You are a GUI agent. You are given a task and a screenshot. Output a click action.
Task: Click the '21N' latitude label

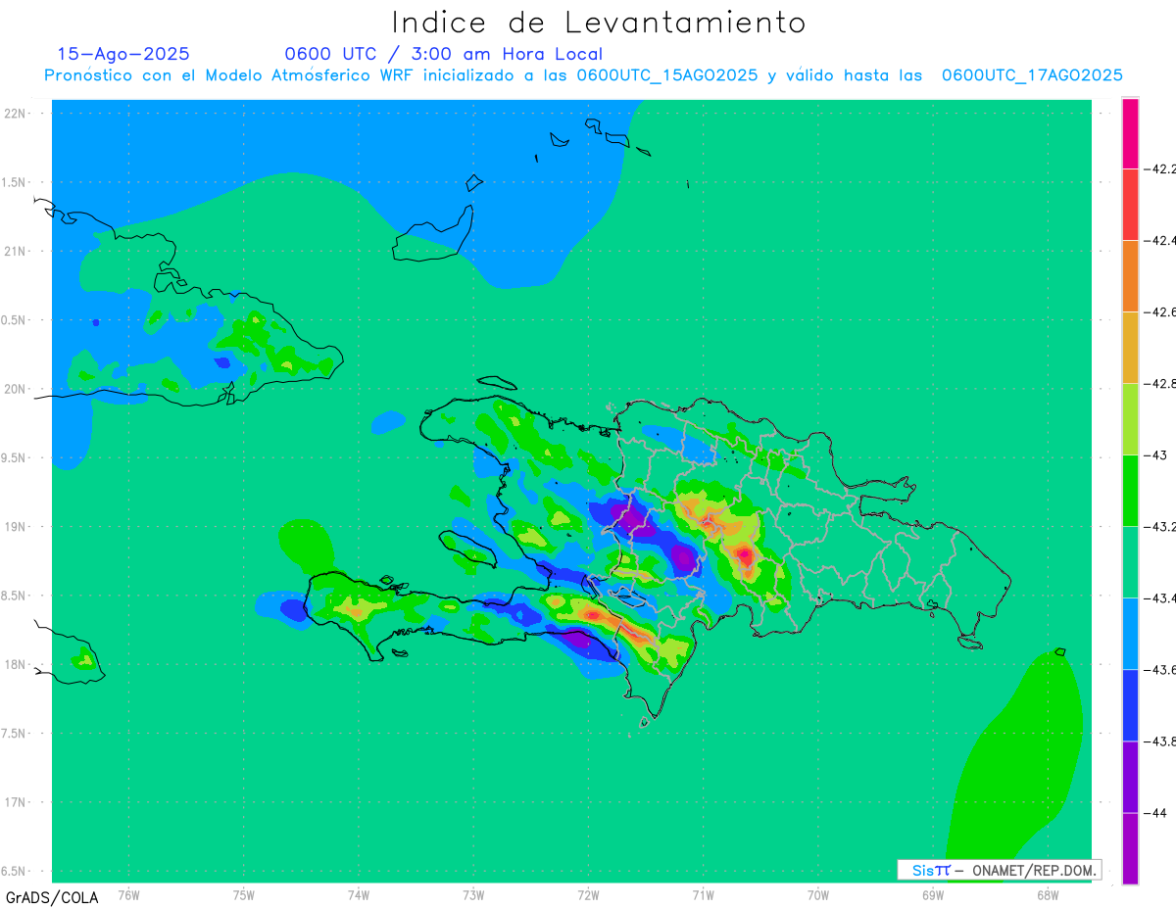pyautogui.click(x=15, y=251)
